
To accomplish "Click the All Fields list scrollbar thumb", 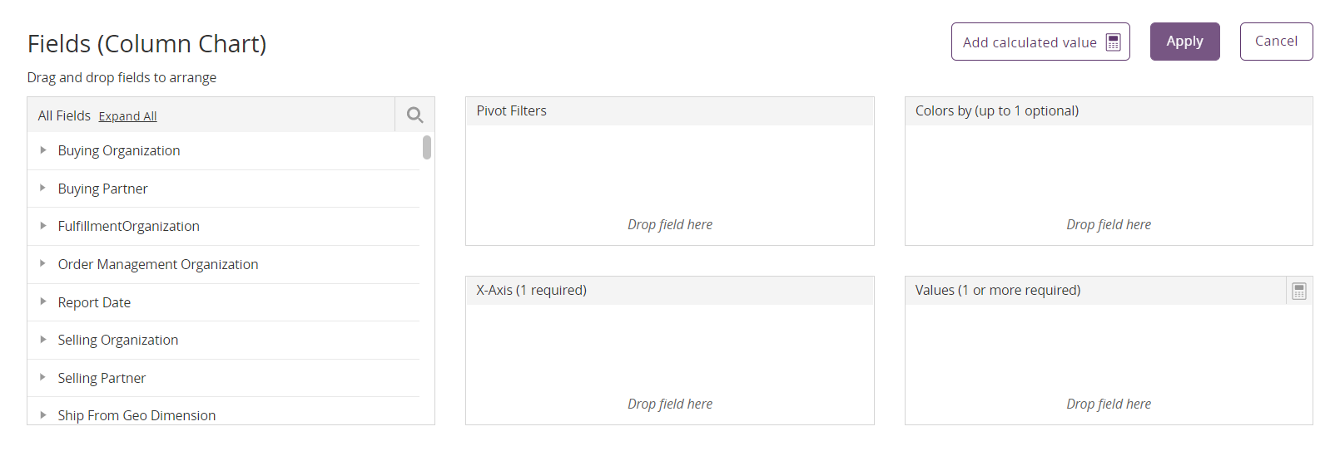I will click(x=427, y=147).
